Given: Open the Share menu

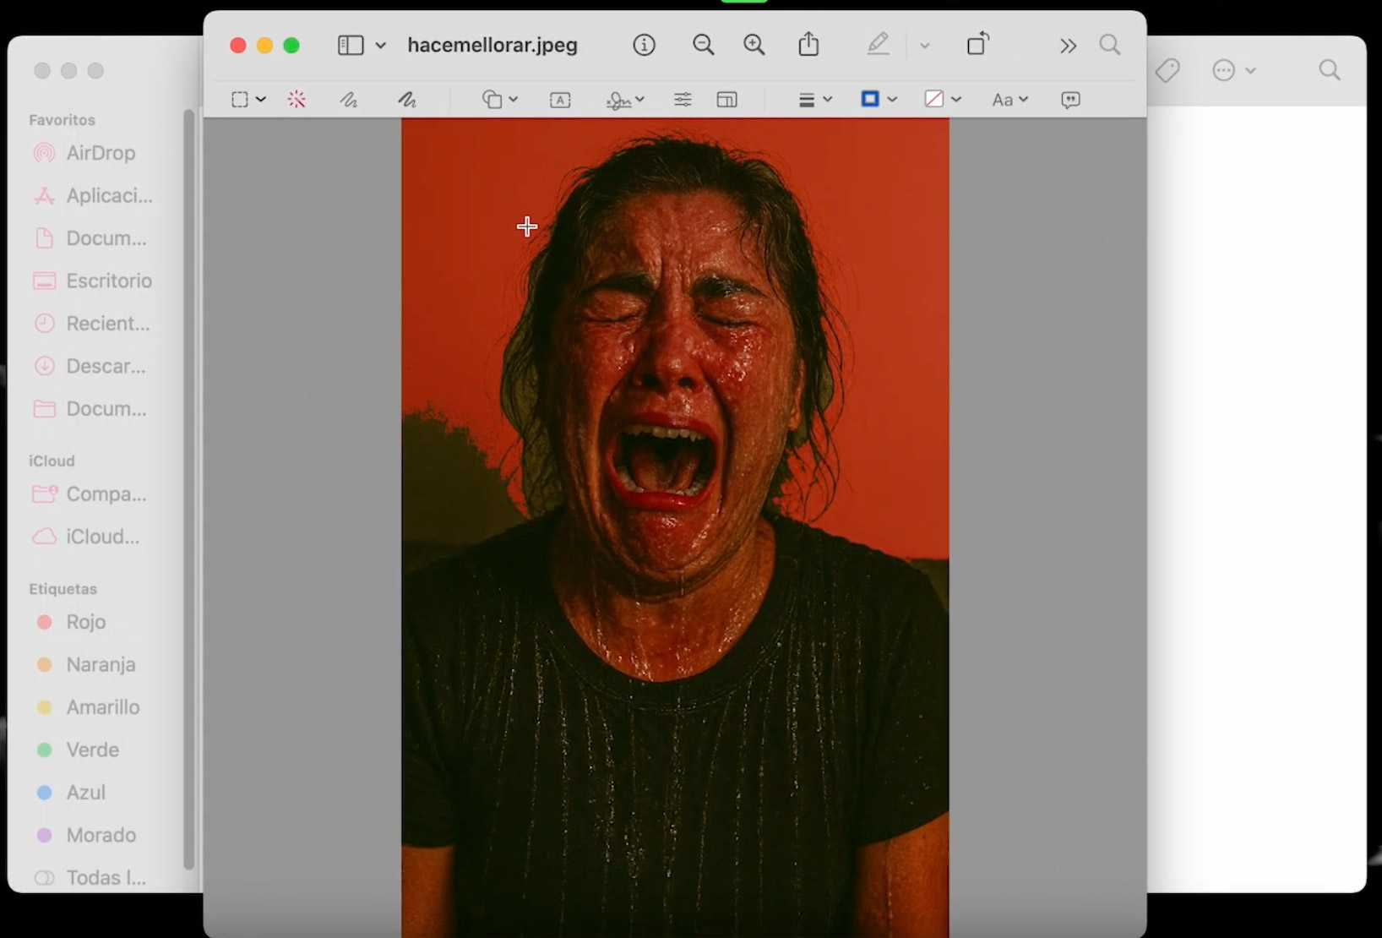Looking at the screenshot, I should click(808, 44).
